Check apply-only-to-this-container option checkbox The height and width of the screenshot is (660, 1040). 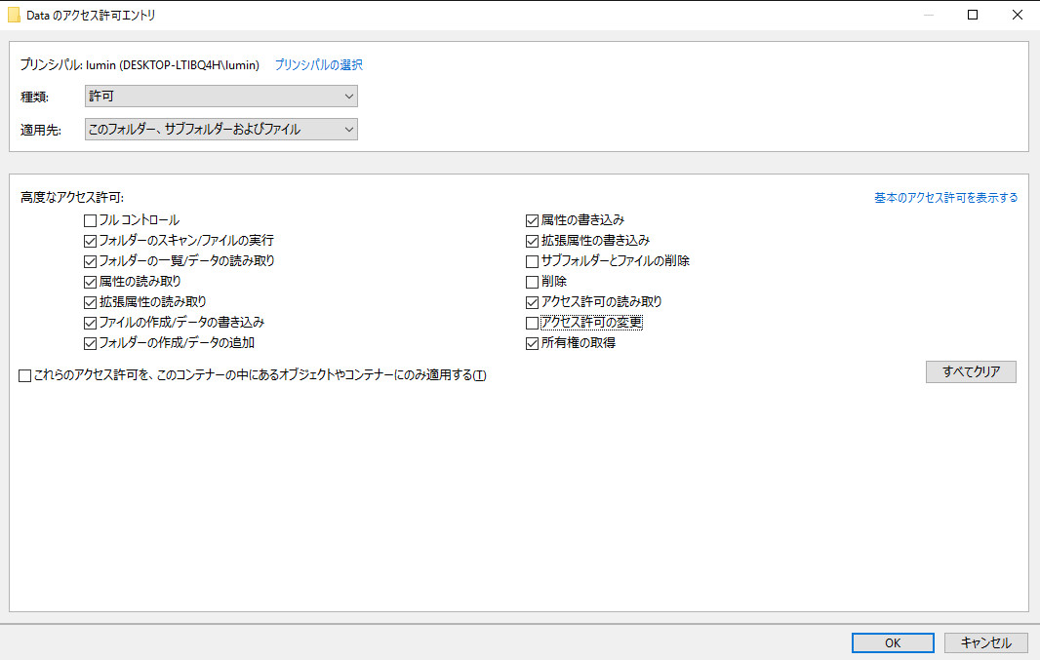click(25, 375)
